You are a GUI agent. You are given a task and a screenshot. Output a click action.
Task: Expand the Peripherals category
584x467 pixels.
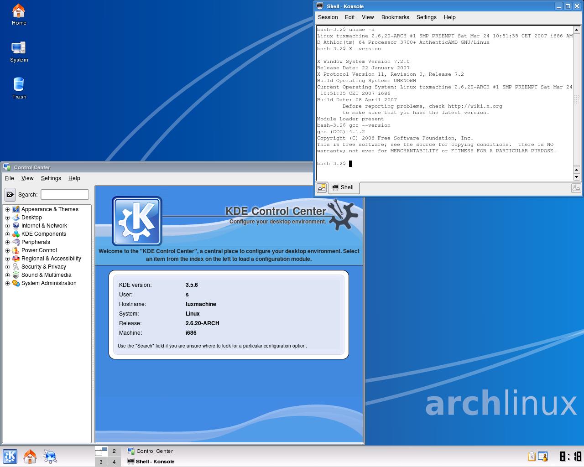(x=7, y=242)
